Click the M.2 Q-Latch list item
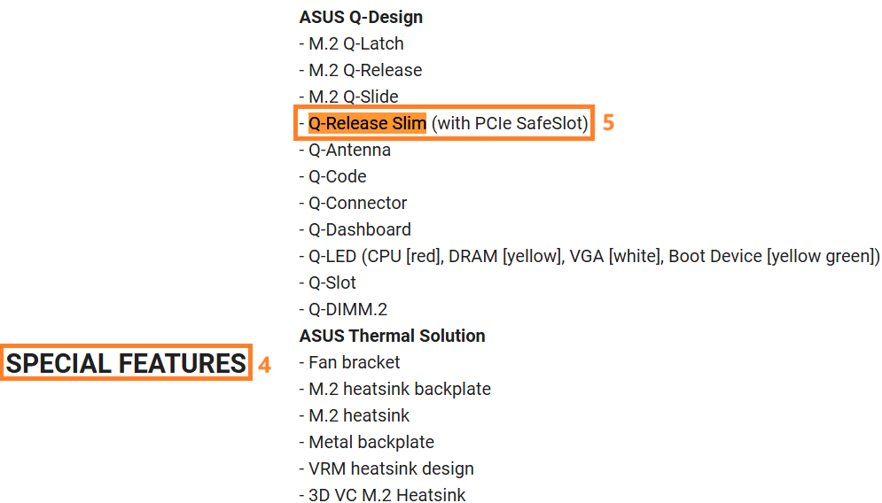Screen dimensions: 882x503 tap(352, 44)
